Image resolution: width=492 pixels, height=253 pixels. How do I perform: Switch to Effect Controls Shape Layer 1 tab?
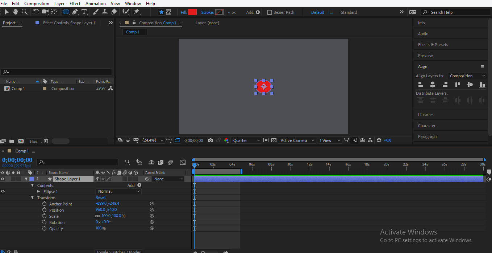click(x=69, y=23)
